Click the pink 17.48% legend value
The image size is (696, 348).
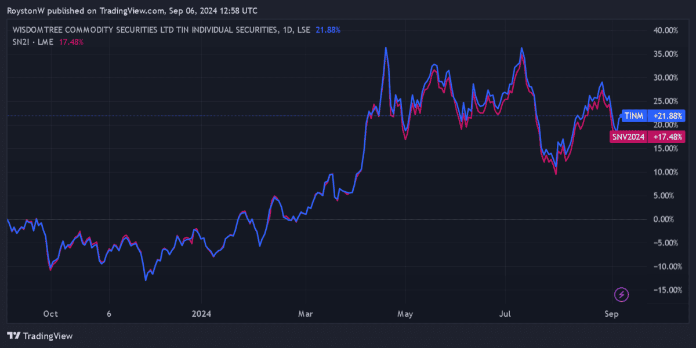pos(71,42)
